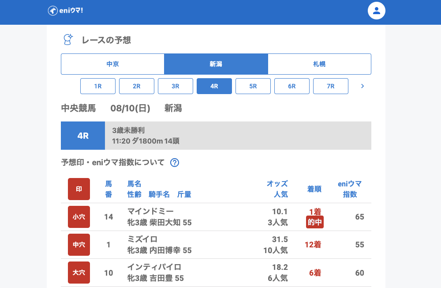Image resolution: width=441 pixels, height=288 pixels.
Task: Switch to the 中京 racecourse tab
Action: click(x=112, y=64)
